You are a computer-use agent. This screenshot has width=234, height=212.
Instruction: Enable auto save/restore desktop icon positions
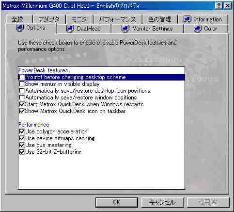point(22,91)
